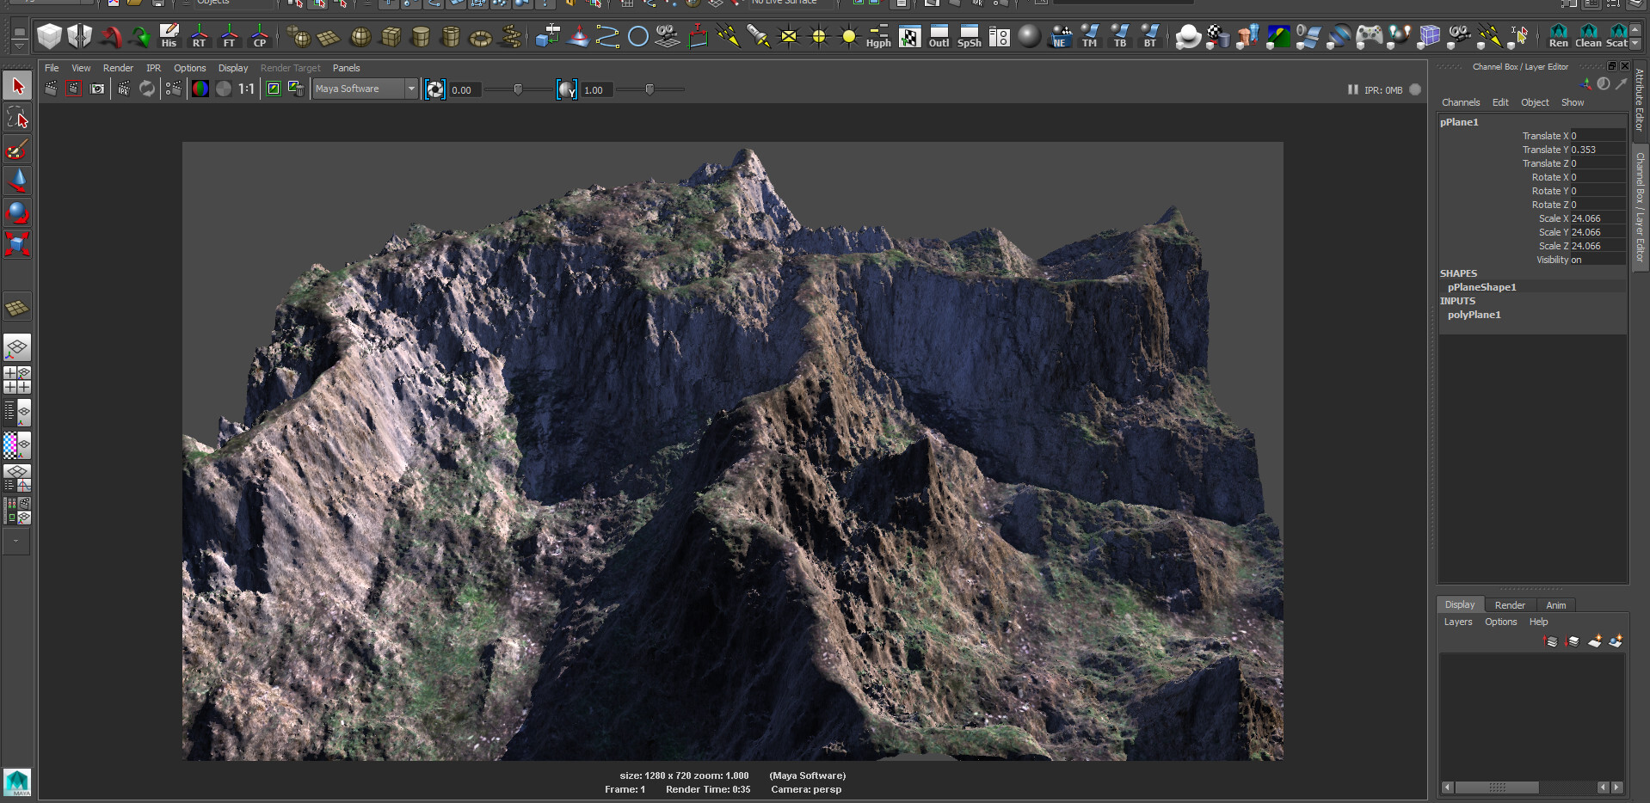
Task: Select the keep image toggle icon
Action: tap(274, 89)
